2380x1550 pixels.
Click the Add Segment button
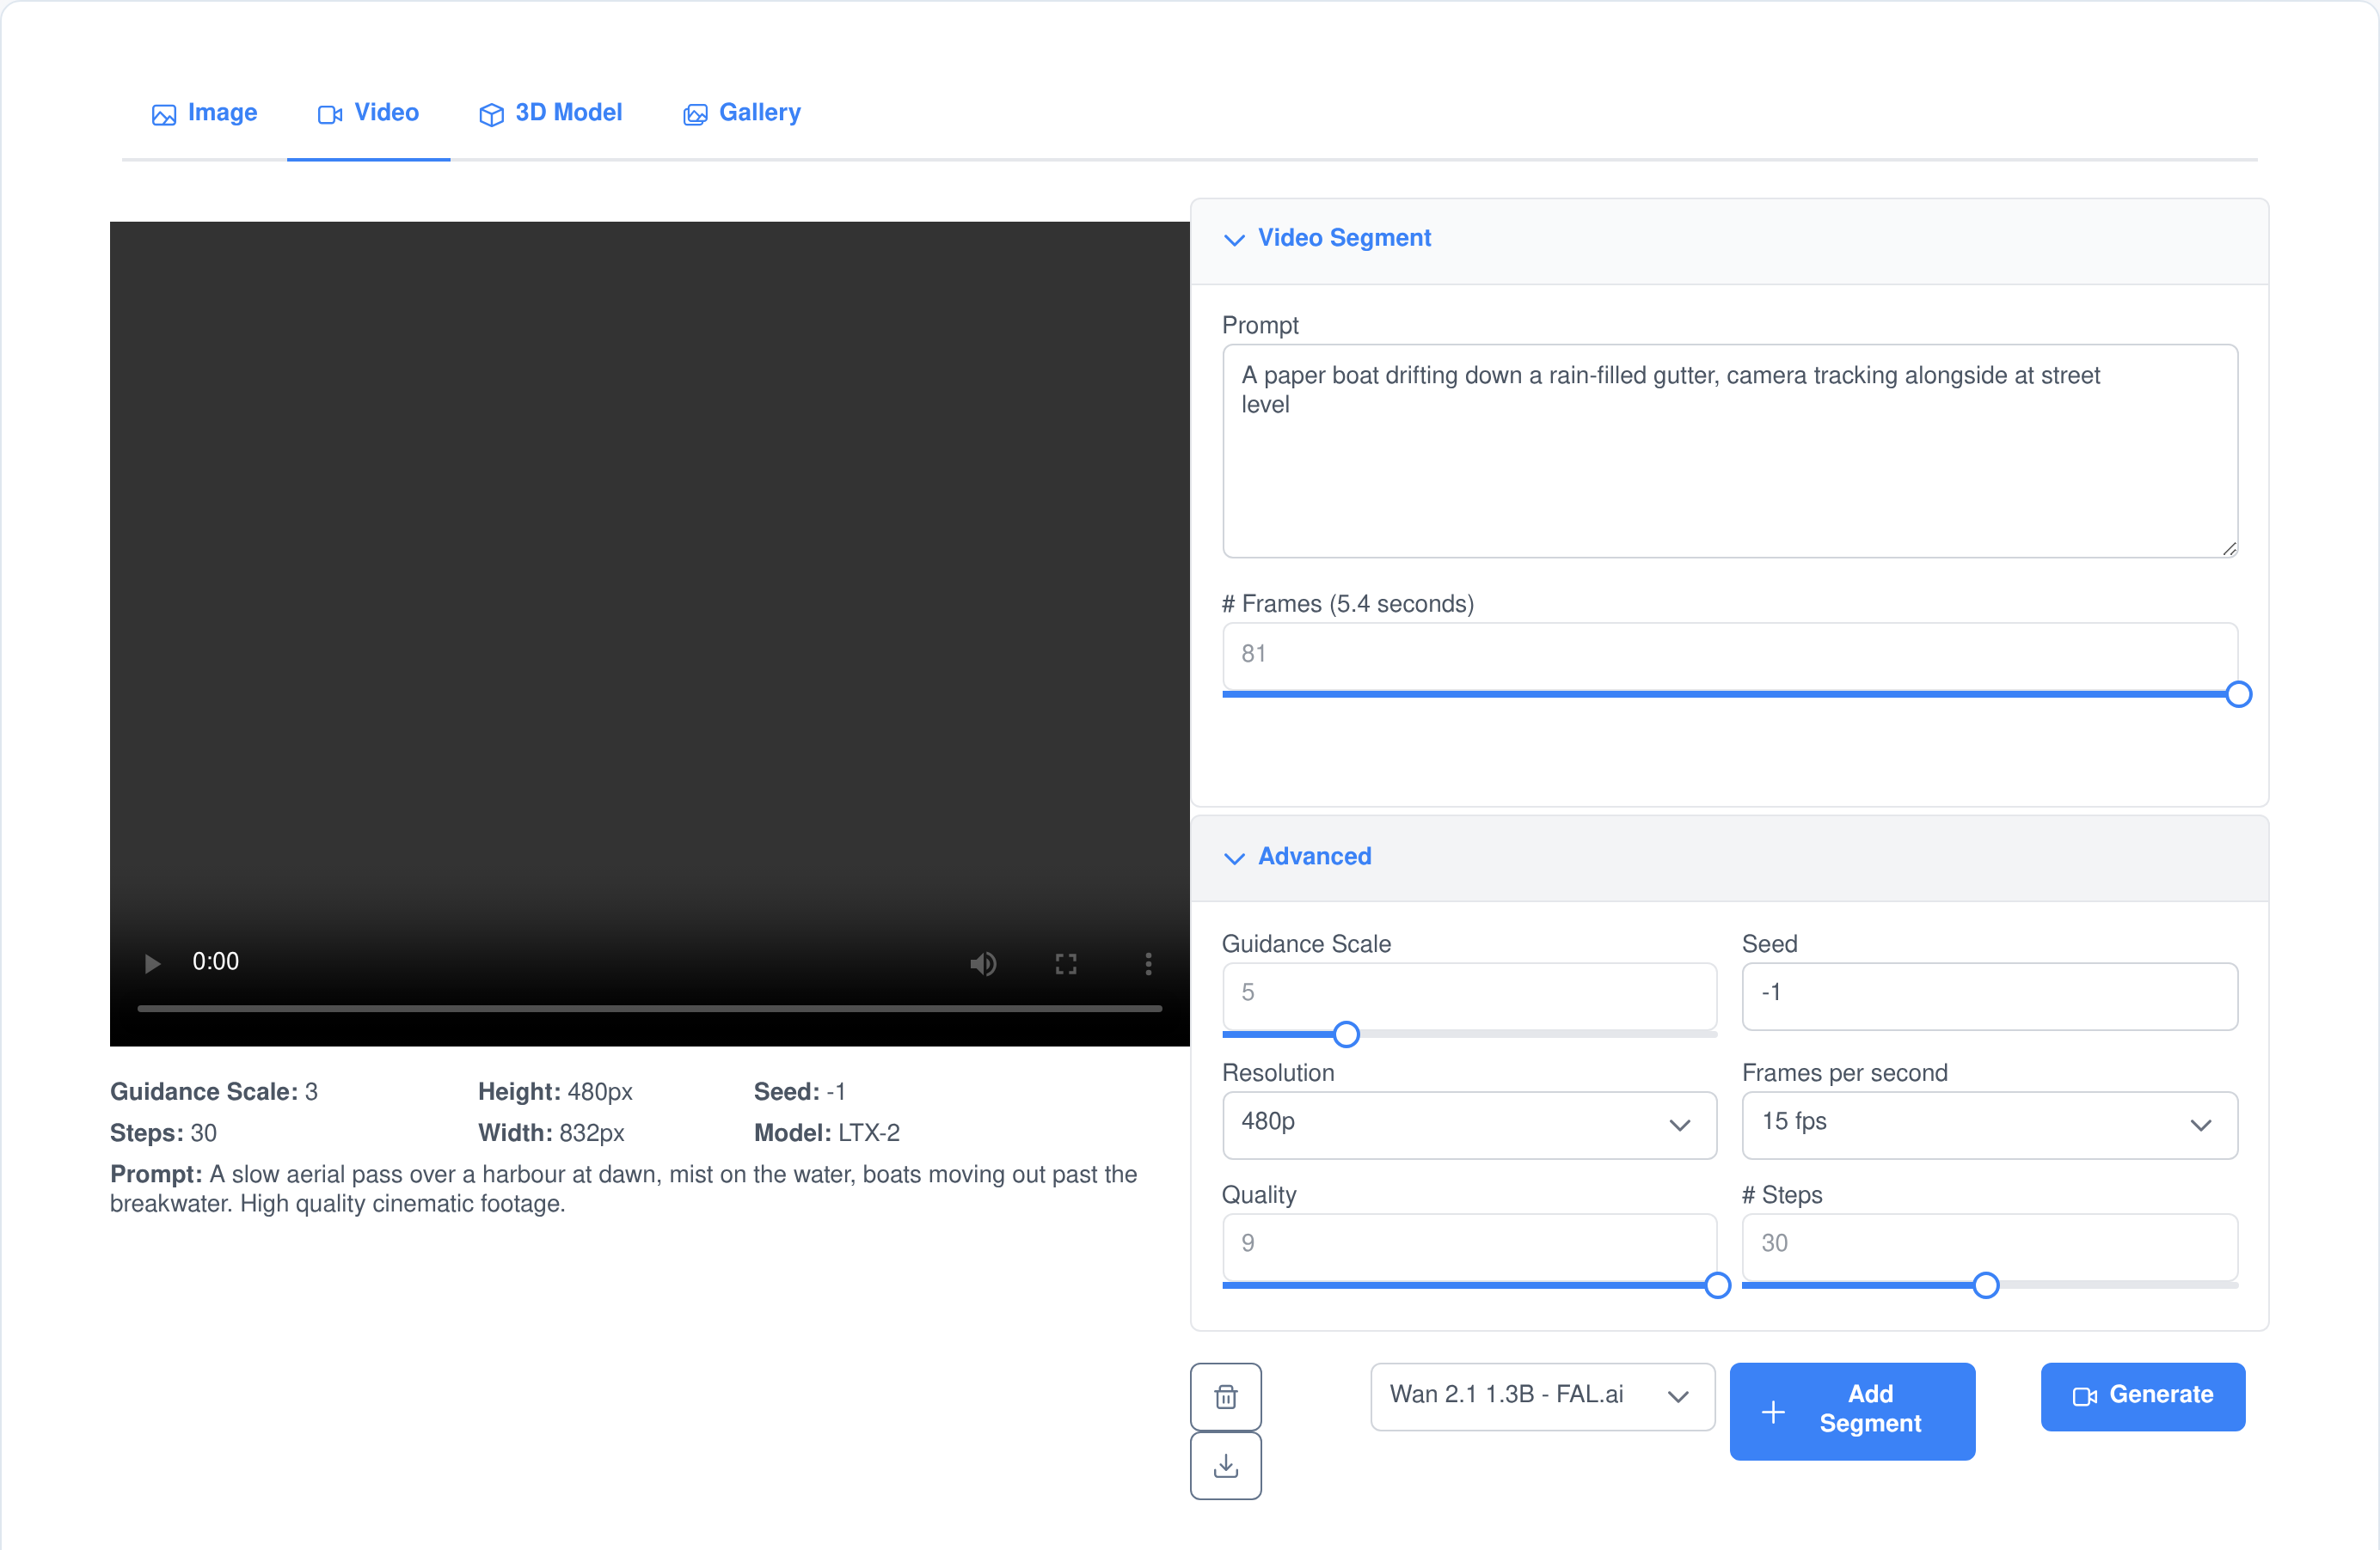coord(1851,1410)
